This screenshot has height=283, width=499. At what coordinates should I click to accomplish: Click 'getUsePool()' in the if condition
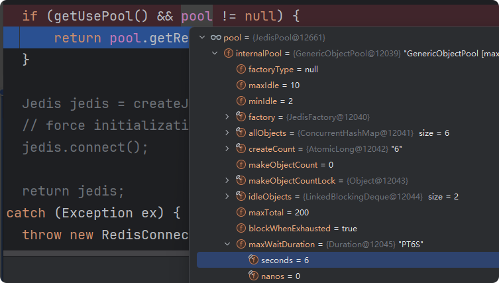click(x=101, y=16)
